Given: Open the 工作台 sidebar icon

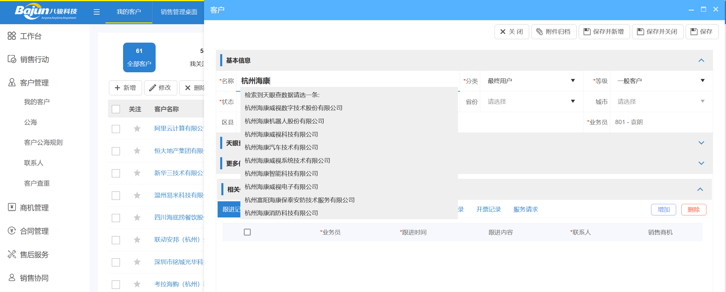Looking at the screenshot, I should coord(12,36).
